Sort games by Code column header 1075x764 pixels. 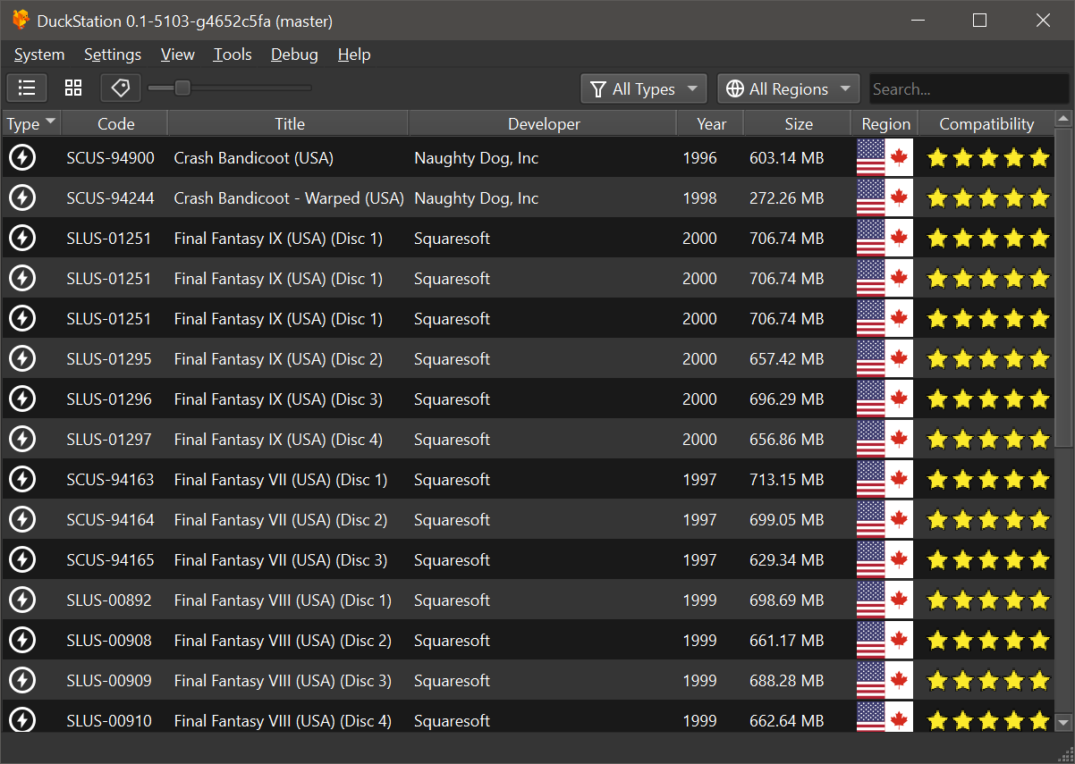115,124
